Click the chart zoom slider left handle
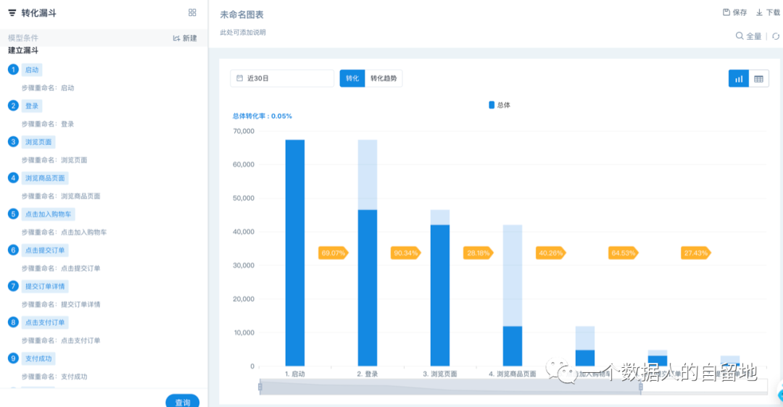Image resolution: width=783 pixels, height=407 pixels. (x=260, y=387)
